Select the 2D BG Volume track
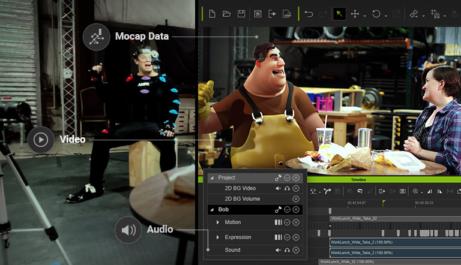Screen dimensions: 461x265 (x=242, y=198)
